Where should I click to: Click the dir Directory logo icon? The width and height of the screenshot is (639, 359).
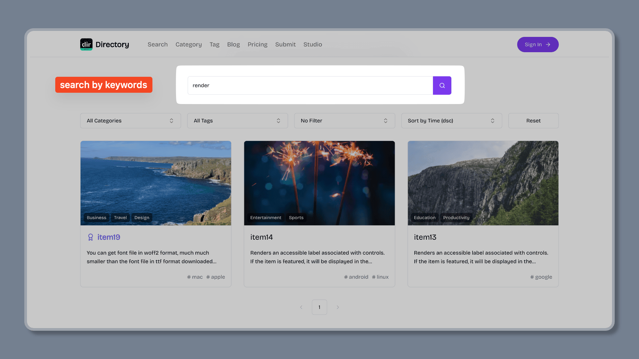point(86,44)
